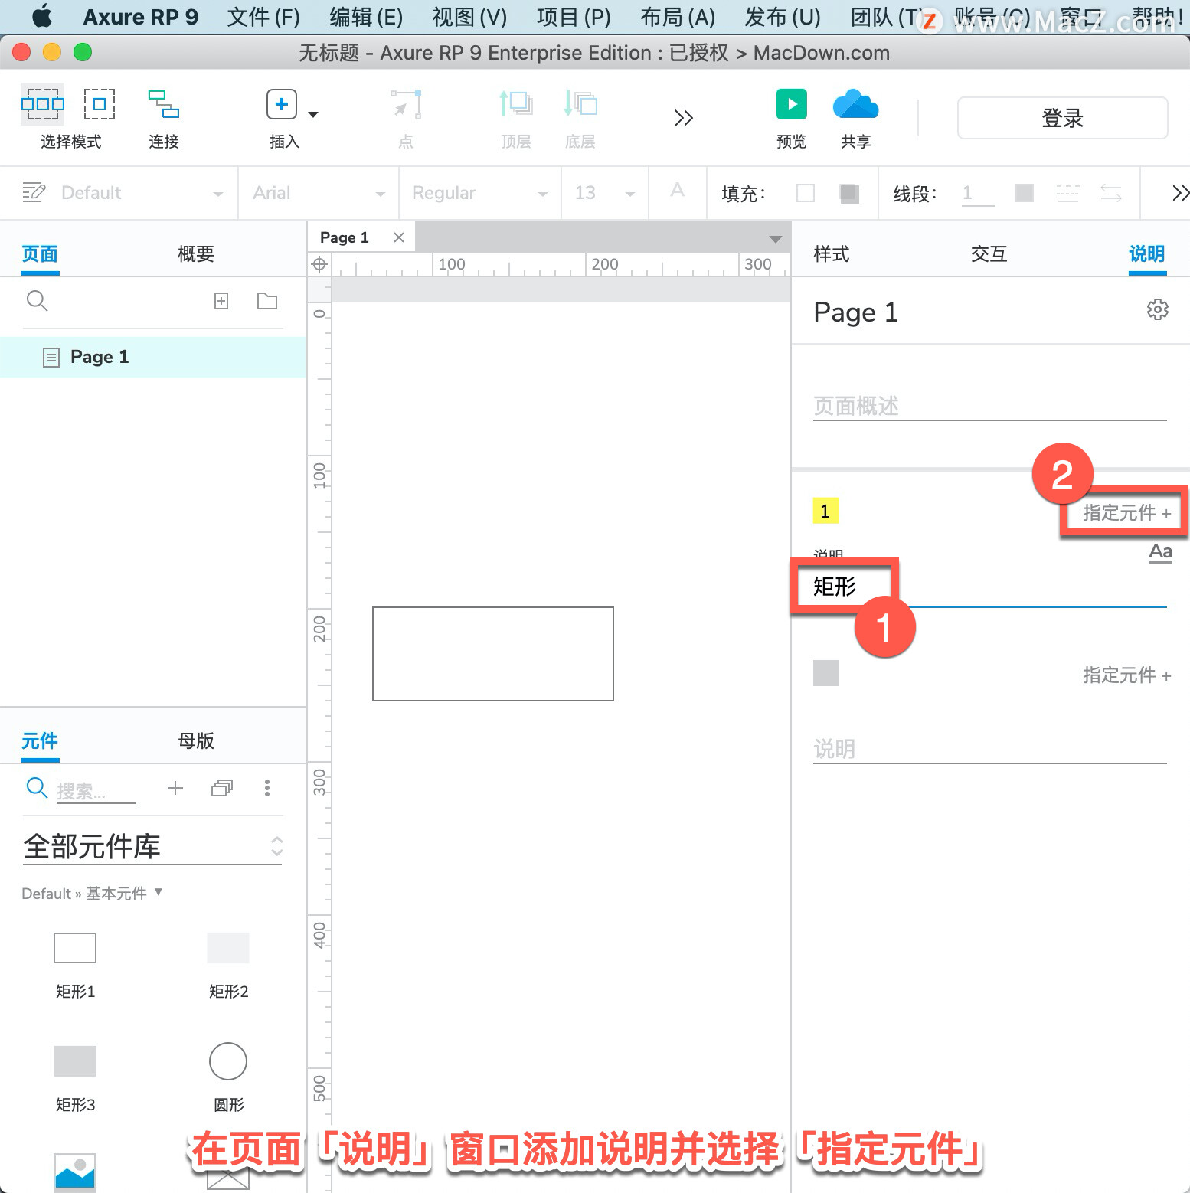Click the 登录 login button
The height and width of the screenshot is (1193, 1190).
click(1063, 118)
